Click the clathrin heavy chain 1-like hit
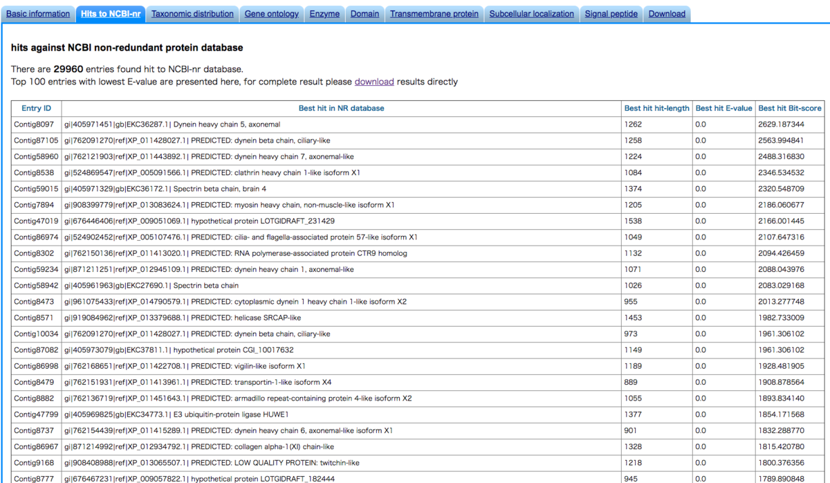Viewport: 830px width, 483px height. pyautogui.click(x=212, y=173)
